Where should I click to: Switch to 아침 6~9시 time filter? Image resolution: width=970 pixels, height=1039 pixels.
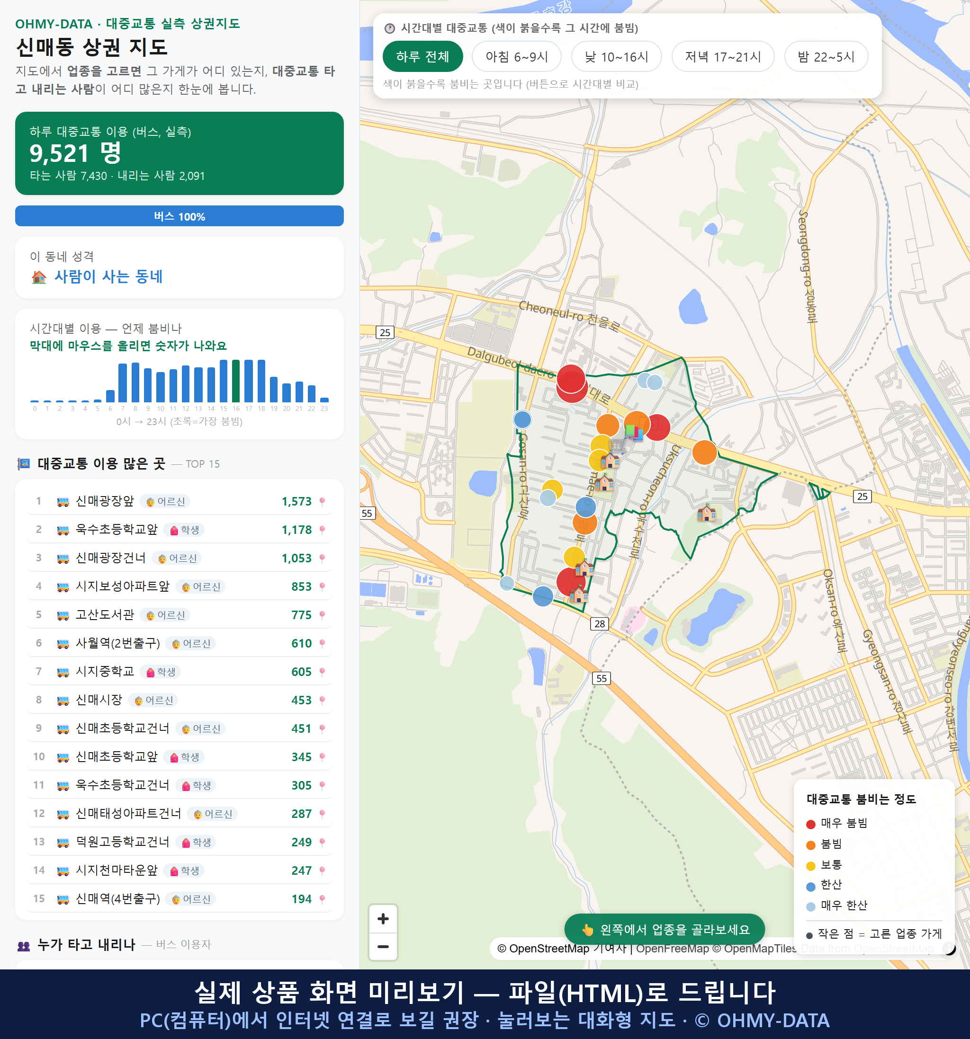pyautogui.click(x=516, y=56)
